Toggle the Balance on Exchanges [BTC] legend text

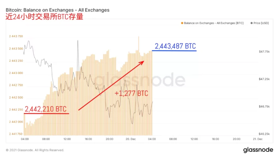pyautogui.click(x=214, y=23)
